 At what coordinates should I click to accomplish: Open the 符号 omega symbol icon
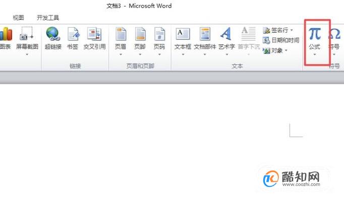[334, 34]
